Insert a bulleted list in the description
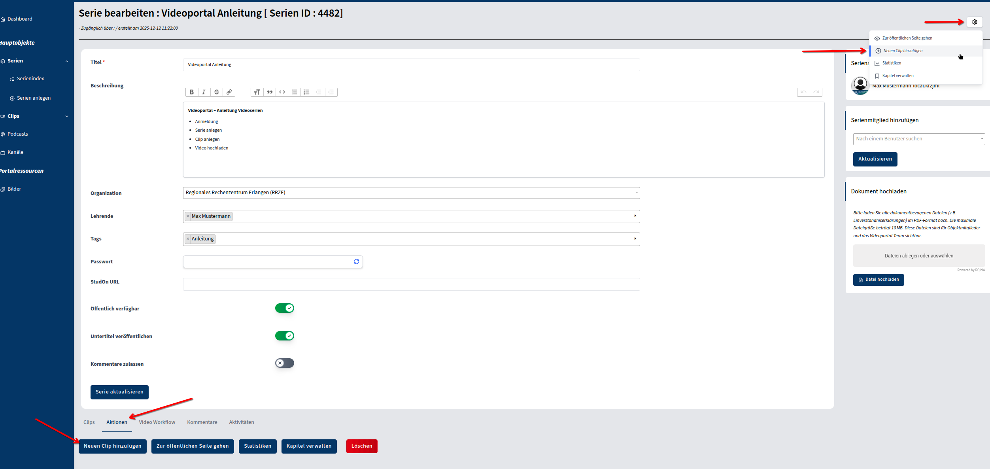The image size is (990, 469). pos(294,92)
